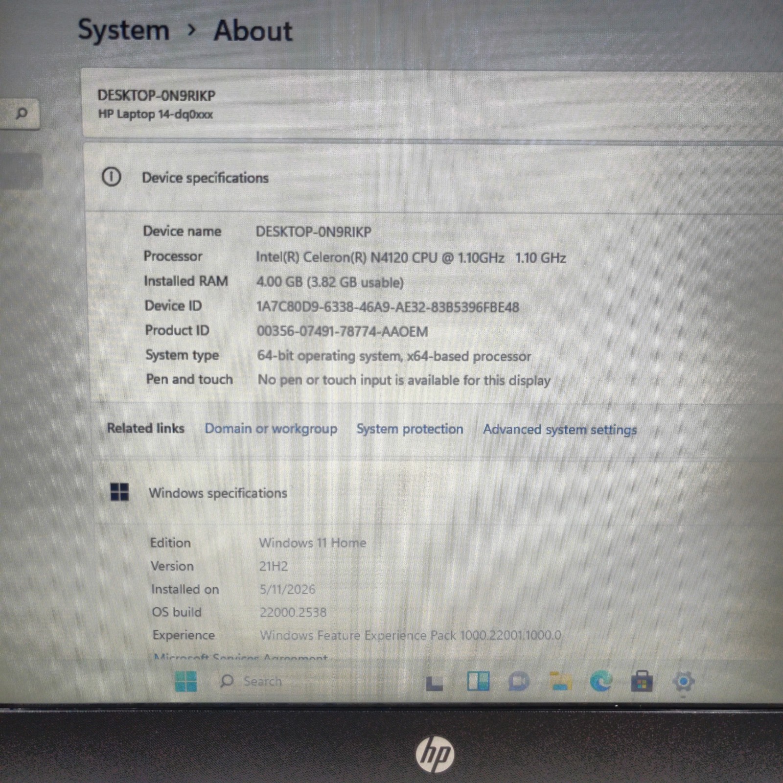Click the Windows specifications logo icon
This screenshot has height=783, width=783.
click(119, 492)
